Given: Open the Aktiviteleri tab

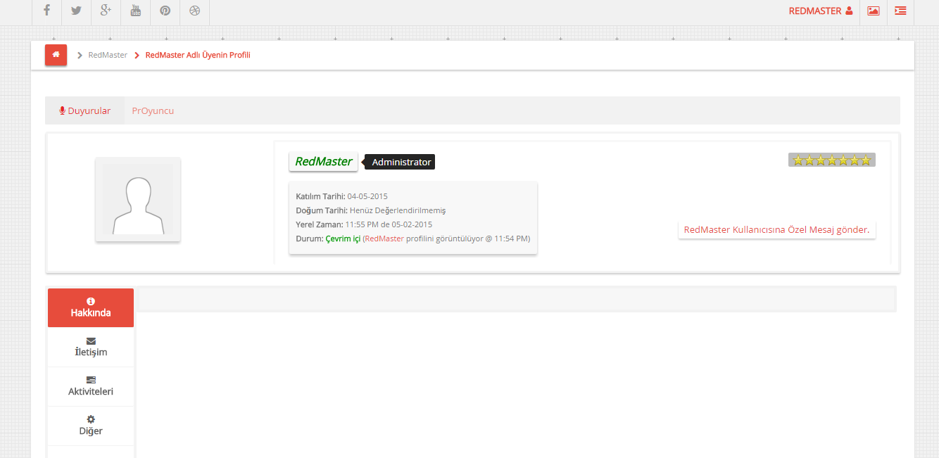Looking at the screenshot, I should point(91,386).
